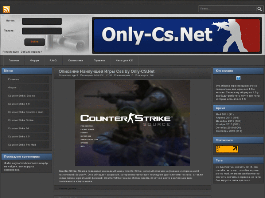Open the Правила navigation item
265x198 pixels.
[100, 61]
